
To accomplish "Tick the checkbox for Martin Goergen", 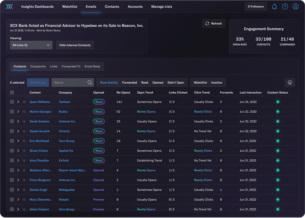I will coord(12,112).
